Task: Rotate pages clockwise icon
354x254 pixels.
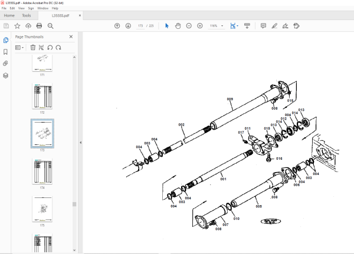Action: [x=58, y=48]
